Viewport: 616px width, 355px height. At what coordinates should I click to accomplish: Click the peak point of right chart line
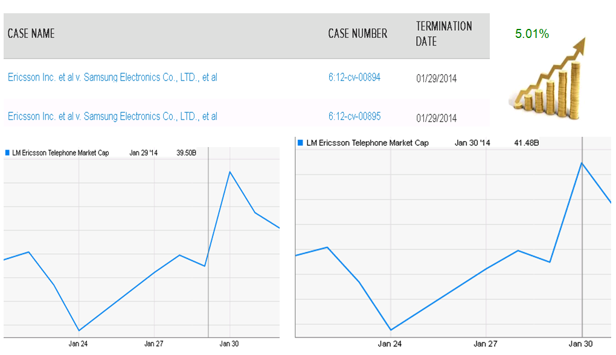click(x=582, y=163)
